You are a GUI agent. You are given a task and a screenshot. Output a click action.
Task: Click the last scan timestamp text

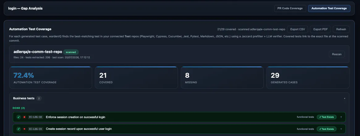pos(71,57)
